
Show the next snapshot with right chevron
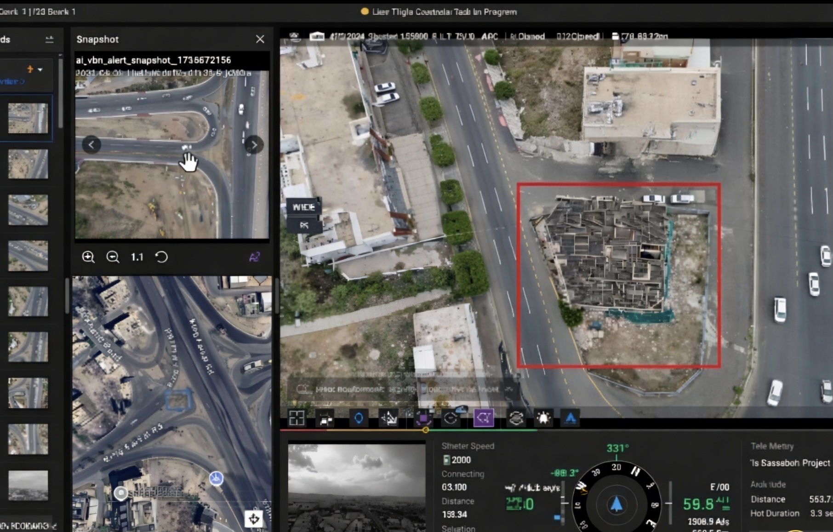pos(254,145)
